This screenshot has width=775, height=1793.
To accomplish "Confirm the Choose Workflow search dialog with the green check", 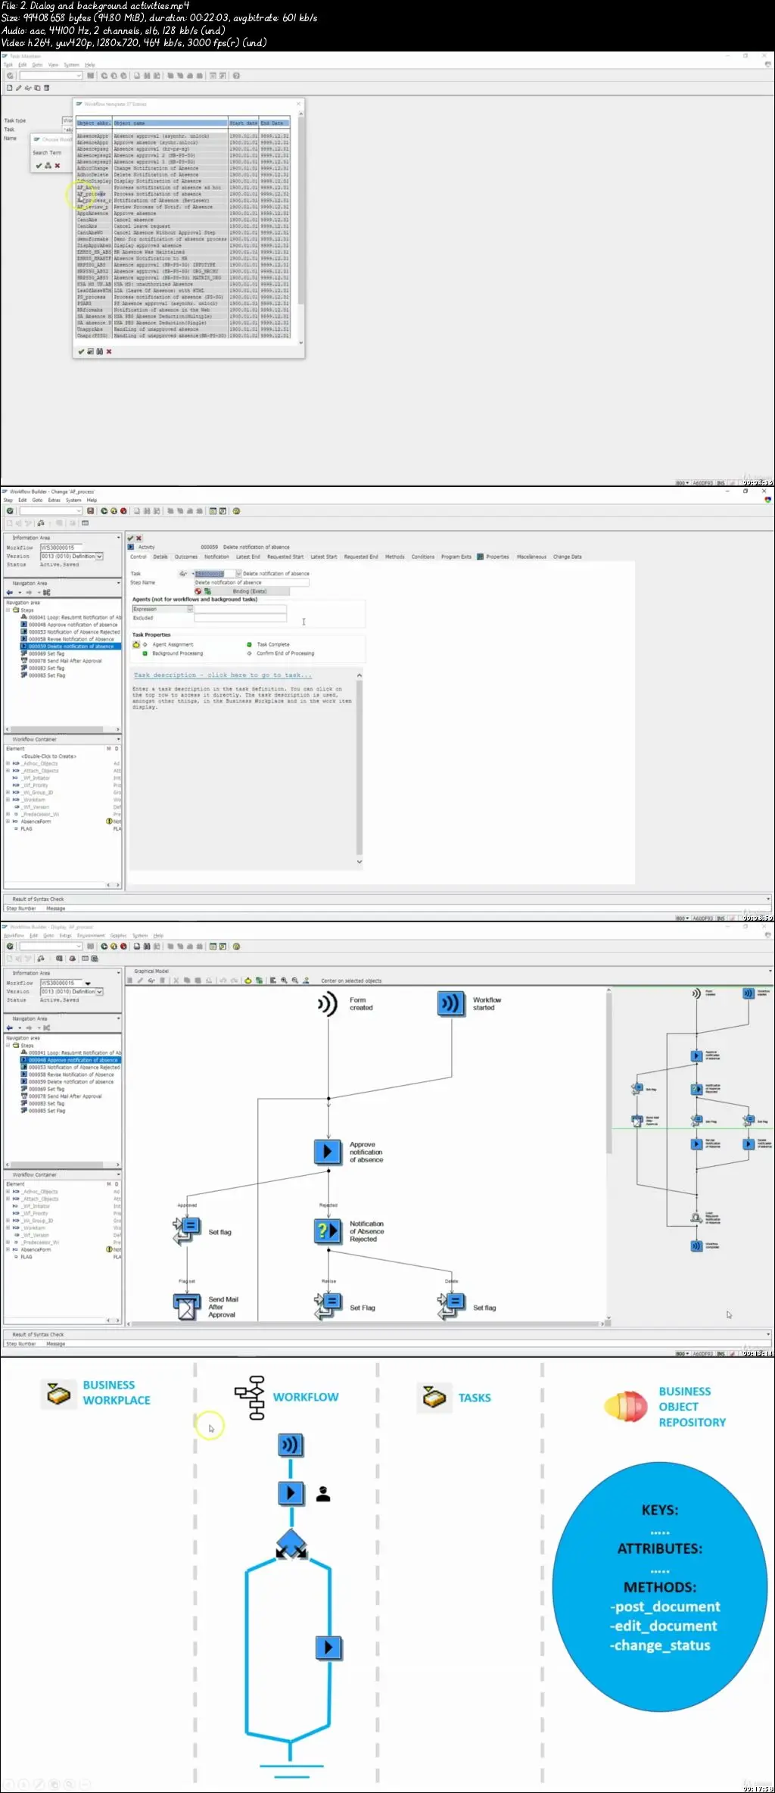I will coord(39,165).
